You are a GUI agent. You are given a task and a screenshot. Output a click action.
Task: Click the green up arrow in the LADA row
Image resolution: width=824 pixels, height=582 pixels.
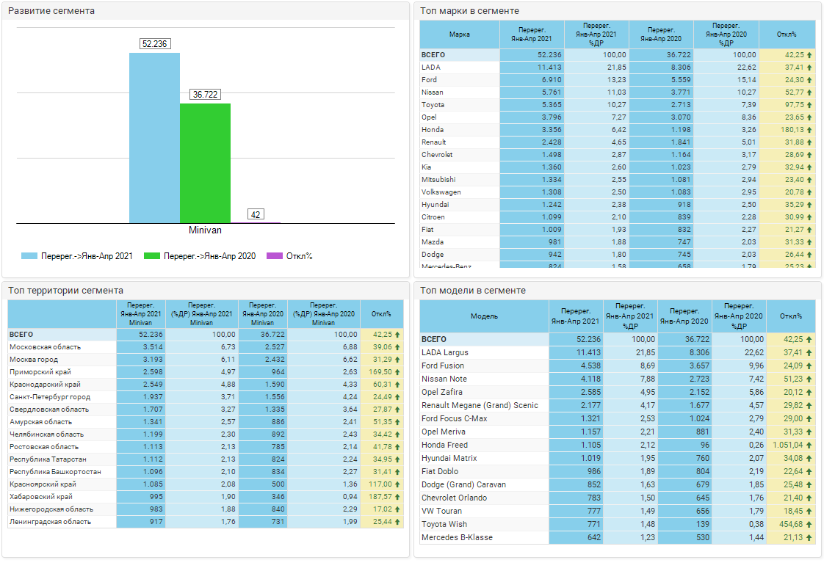809,68
